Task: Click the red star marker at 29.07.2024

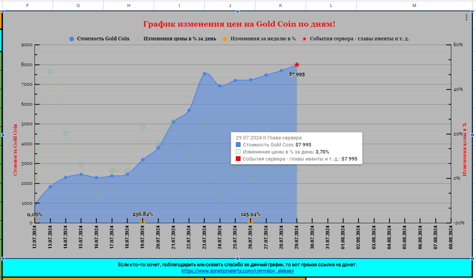Action: (x=297, y=65)
